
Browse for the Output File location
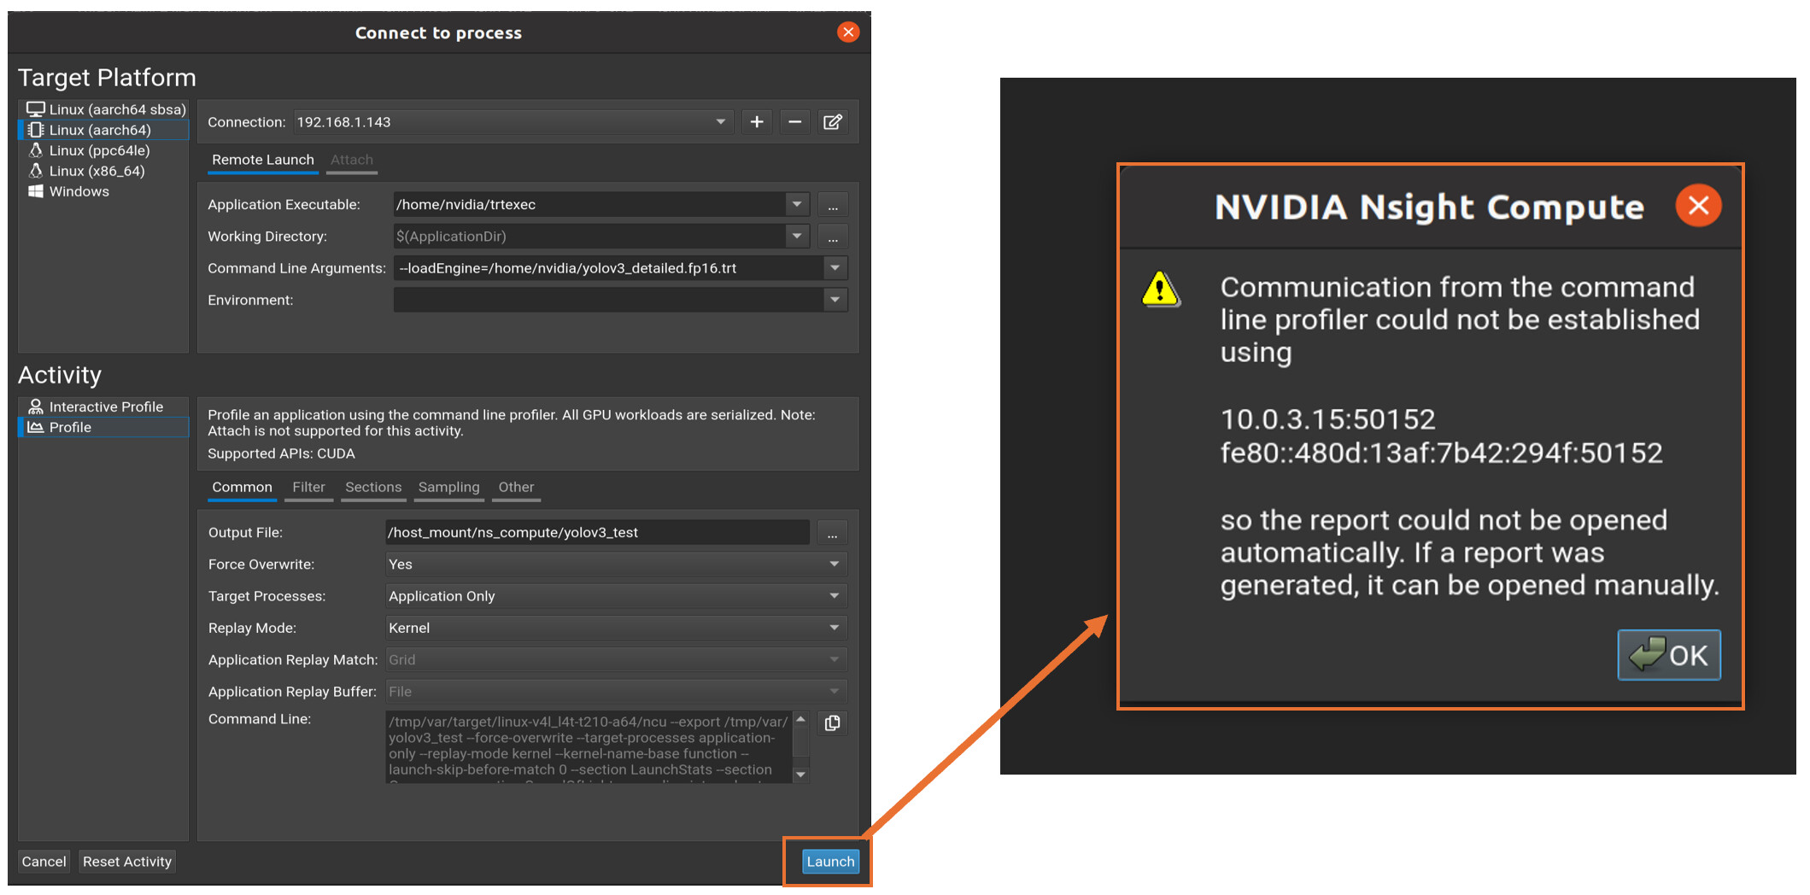point(831,532)
